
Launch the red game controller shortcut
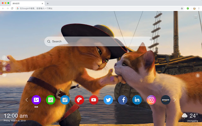[x=79, y=100]
